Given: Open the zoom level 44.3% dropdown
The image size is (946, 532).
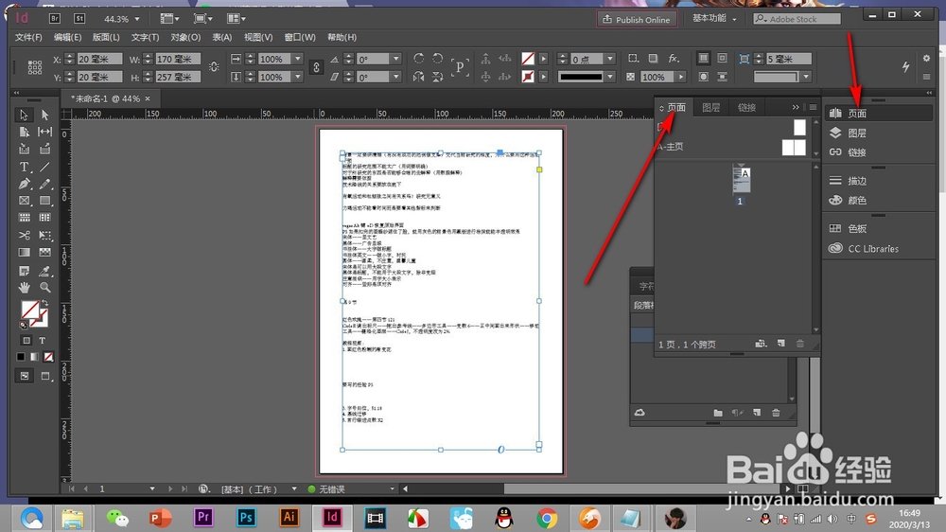Looking at the screenshot, I should (137, 19).
